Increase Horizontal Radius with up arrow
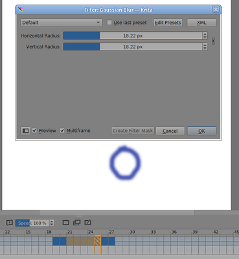 pyautogui.click(x=205, y=34)
